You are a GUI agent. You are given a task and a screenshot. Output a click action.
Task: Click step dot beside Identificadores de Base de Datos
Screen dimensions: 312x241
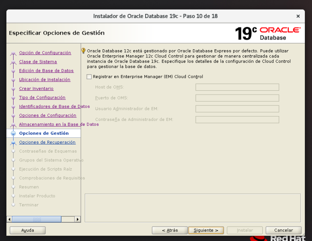coord(14,107)
